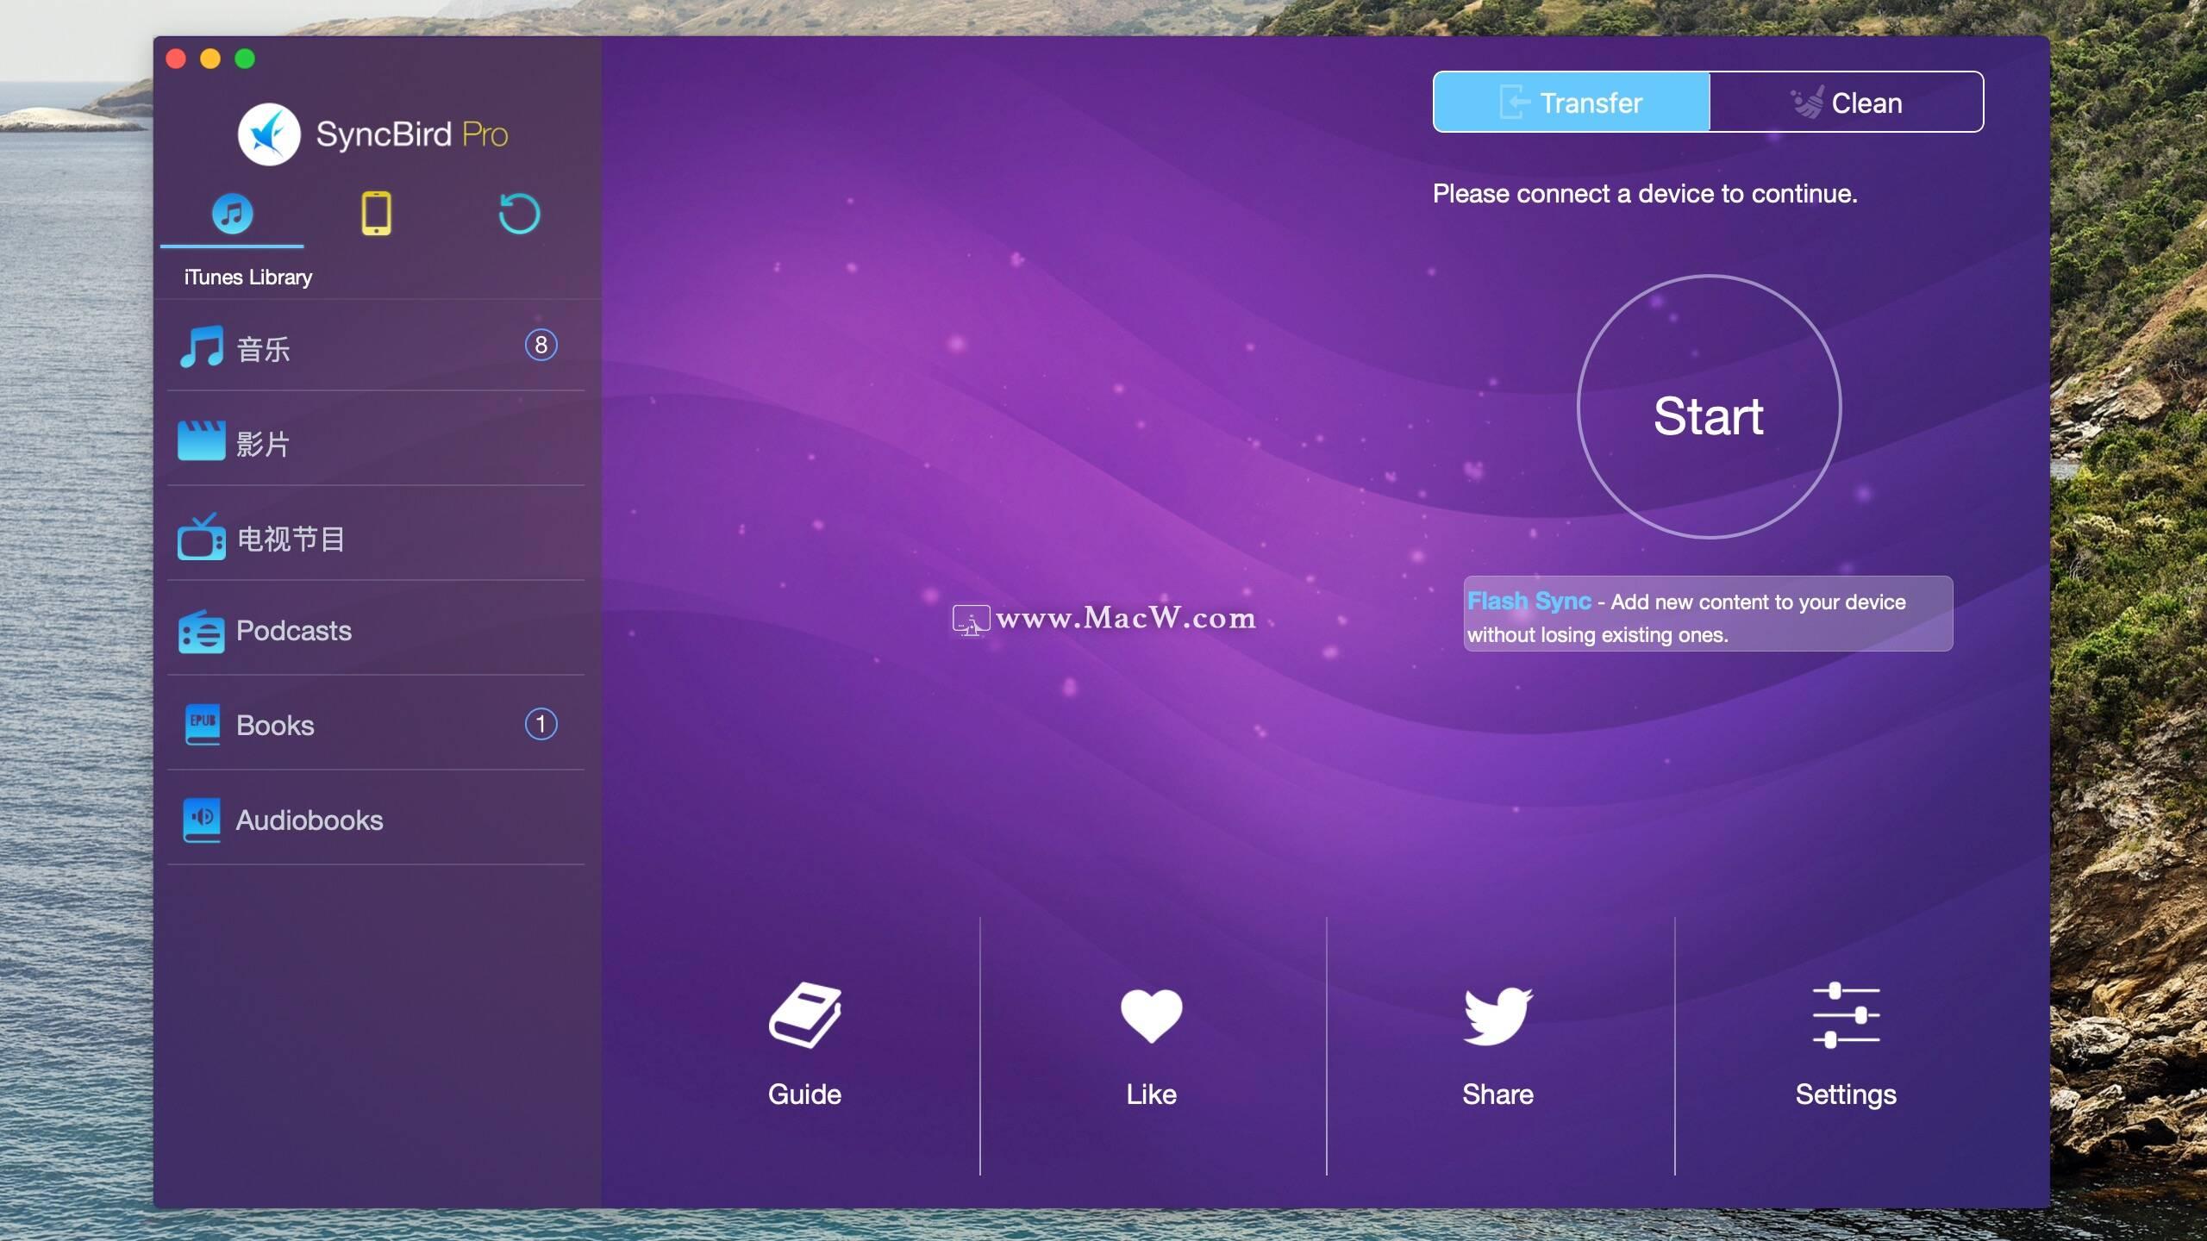Click the 电视节目 (TV Shows) icon
The height and width of the screenshot is (1241, 2207).
202,538
